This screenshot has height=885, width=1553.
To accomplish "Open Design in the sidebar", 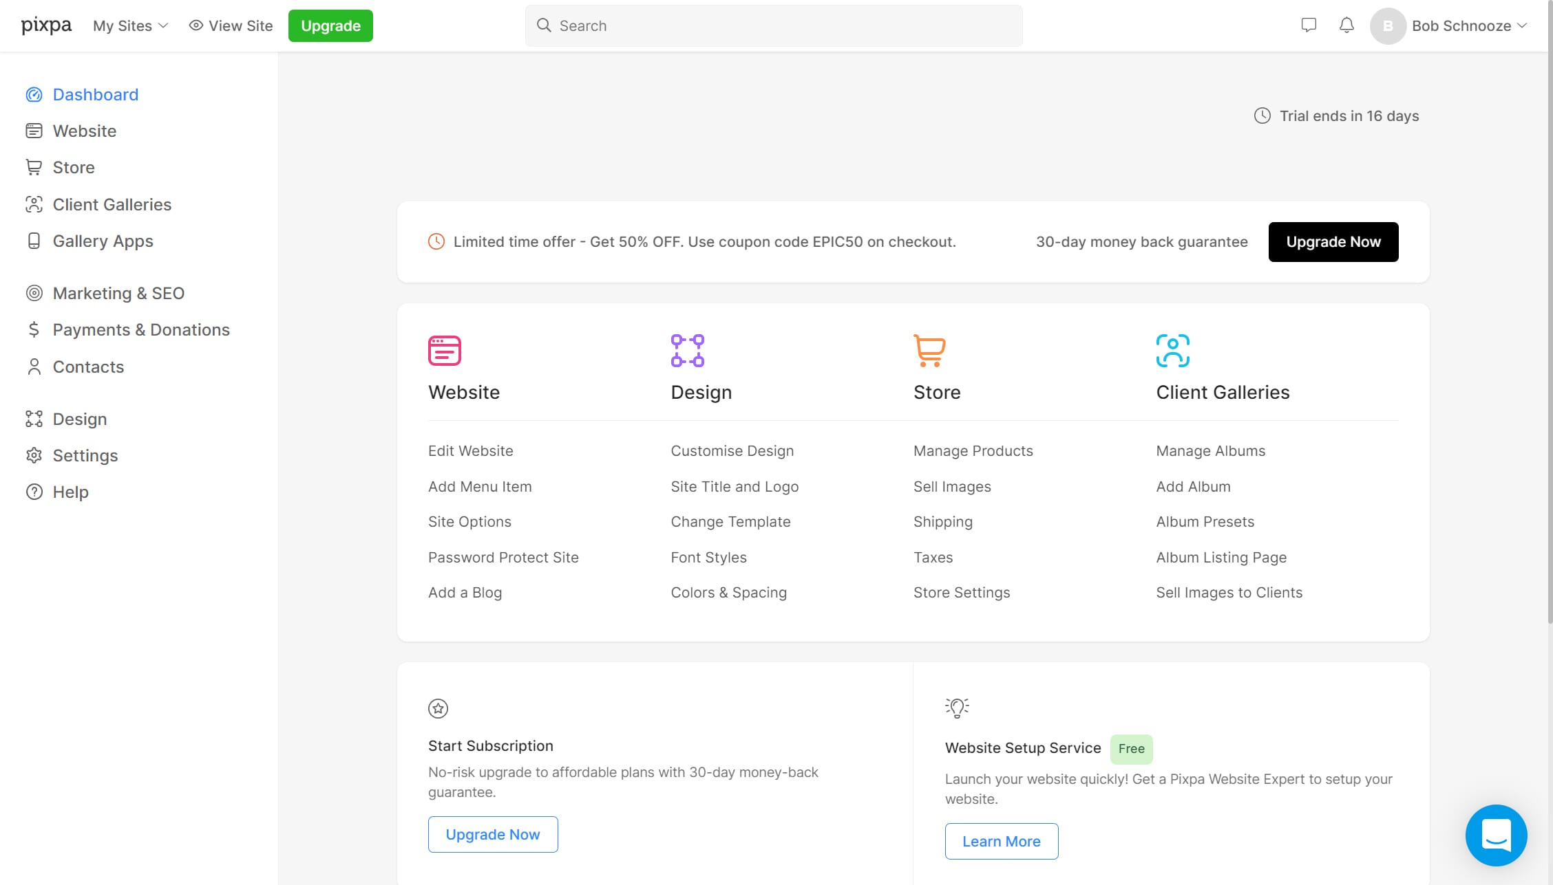I will (x=80, y=419).
